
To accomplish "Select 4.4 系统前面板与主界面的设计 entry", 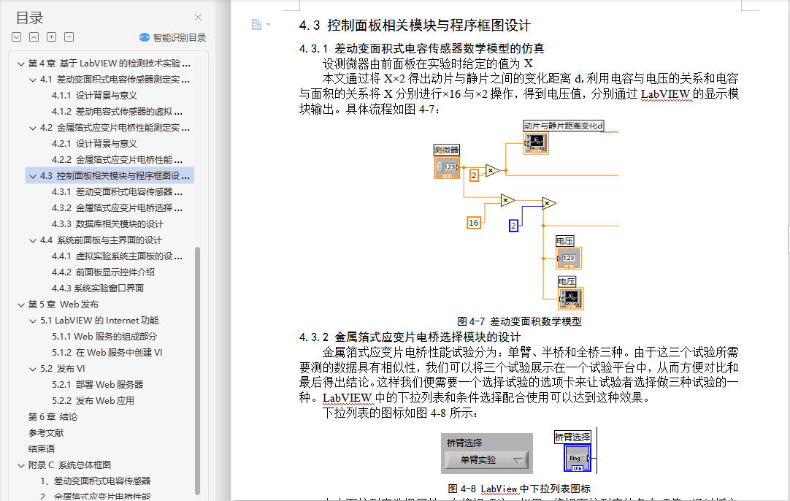I will click(101, 240).
